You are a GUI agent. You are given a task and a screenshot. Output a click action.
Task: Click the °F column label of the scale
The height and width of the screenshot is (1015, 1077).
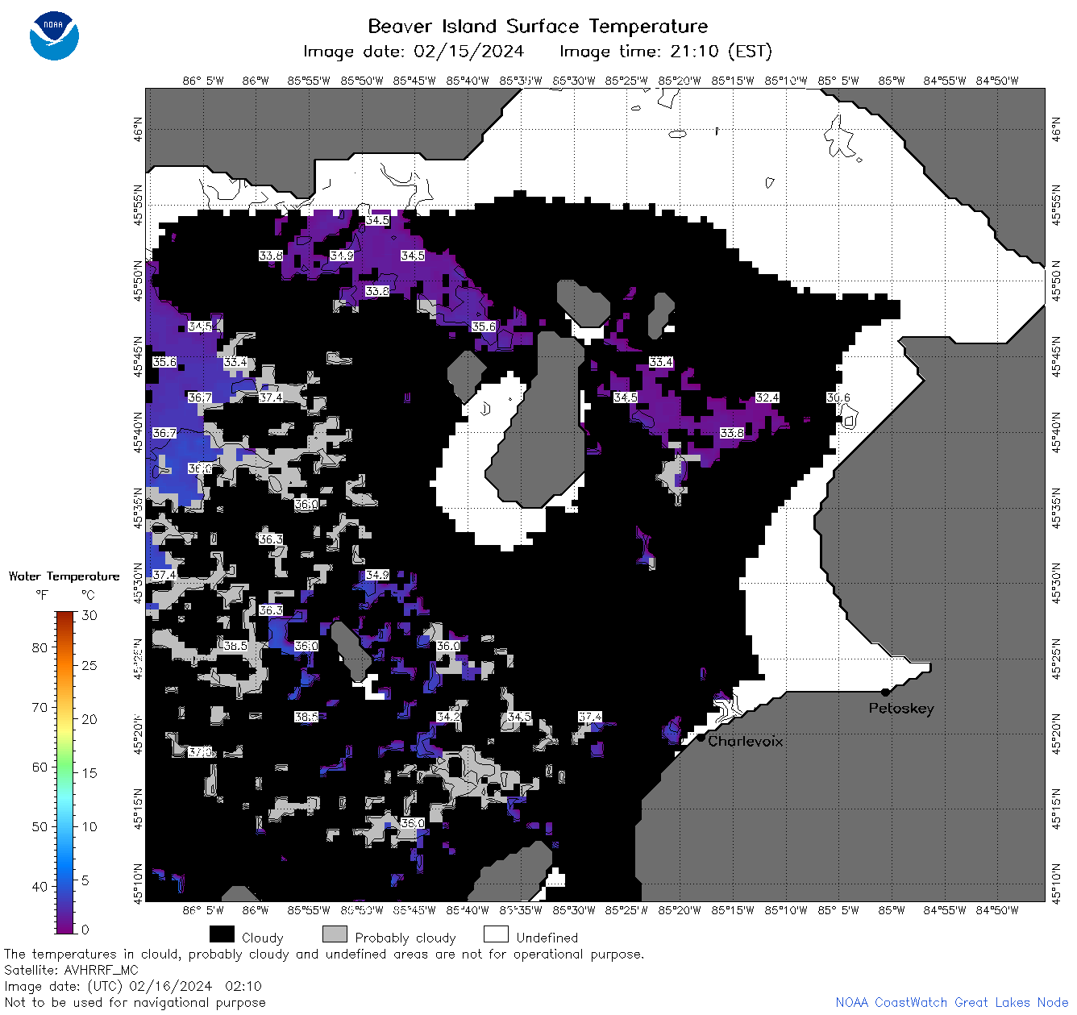point(42,595)
